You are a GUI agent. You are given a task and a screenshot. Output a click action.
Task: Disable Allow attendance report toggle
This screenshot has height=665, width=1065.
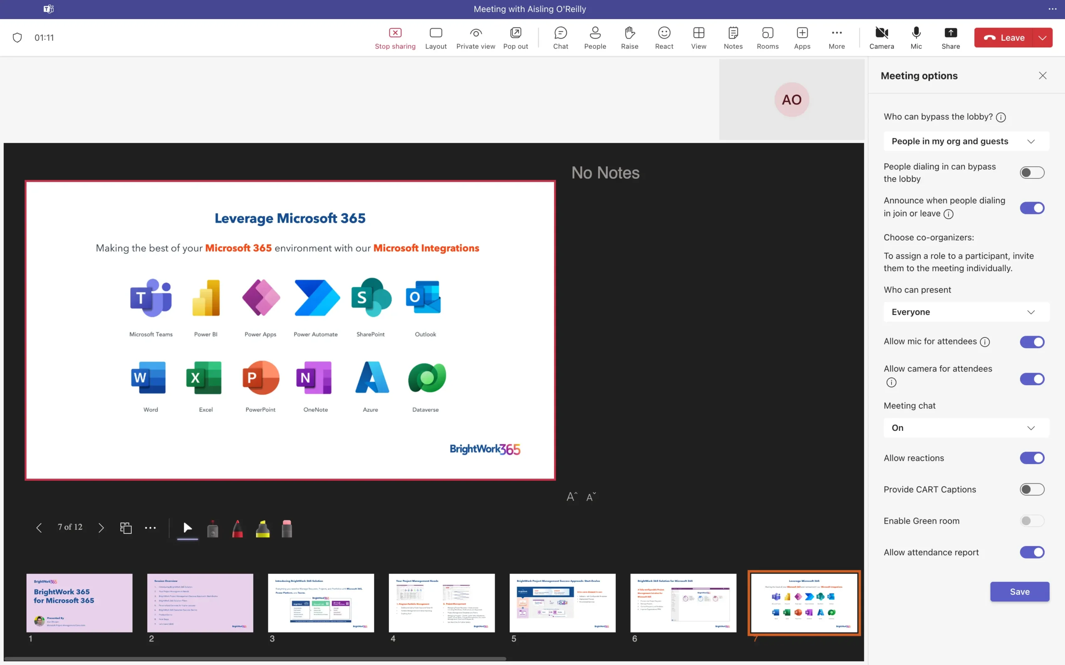[1032, 552]
